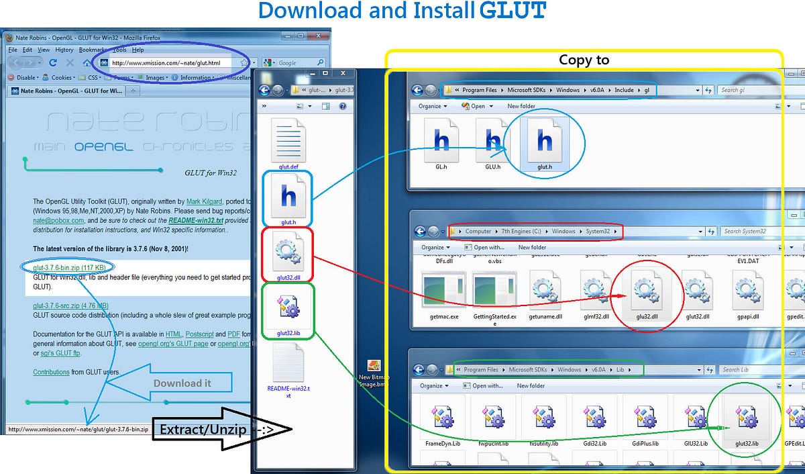Select glut32.lib in the extracted glut folder
This screenshot has height=474, width=805.
[288, 312]
